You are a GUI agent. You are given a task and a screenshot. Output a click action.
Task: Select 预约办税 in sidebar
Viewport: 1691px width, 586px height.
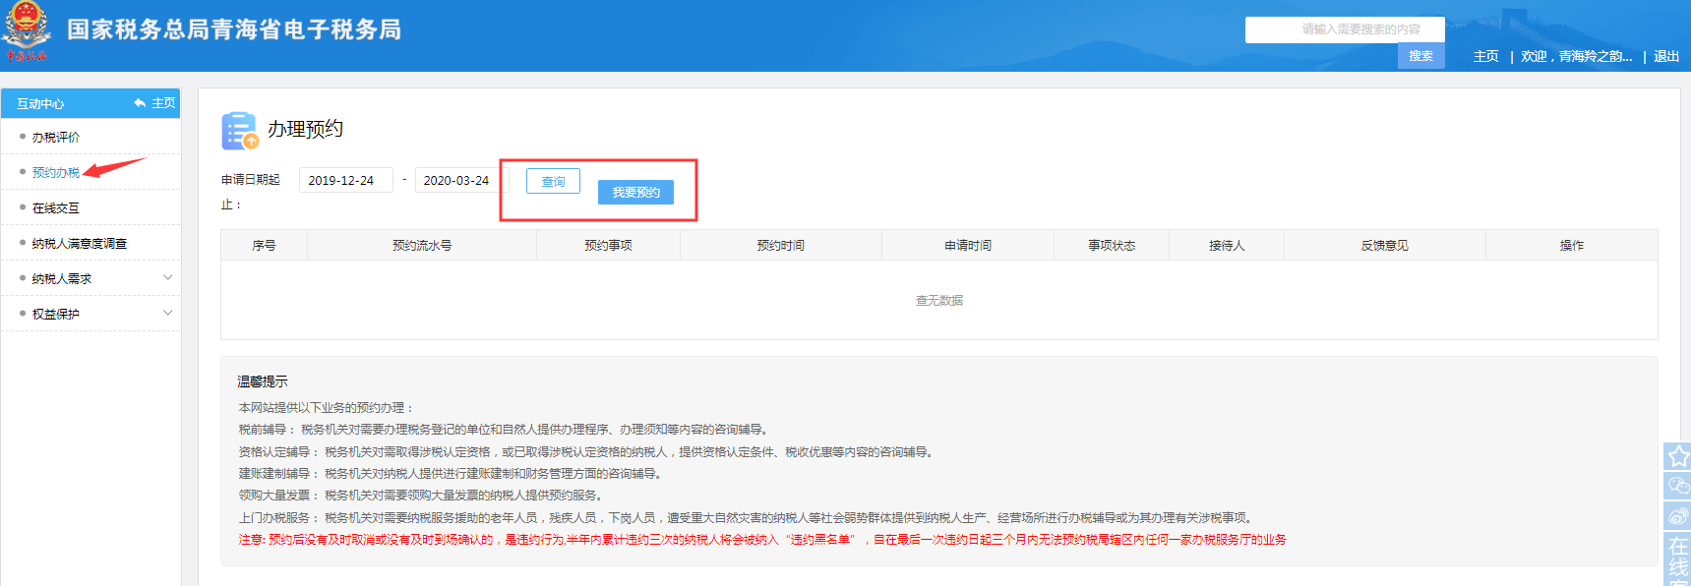pyautogui.click(x=56, y=173)
